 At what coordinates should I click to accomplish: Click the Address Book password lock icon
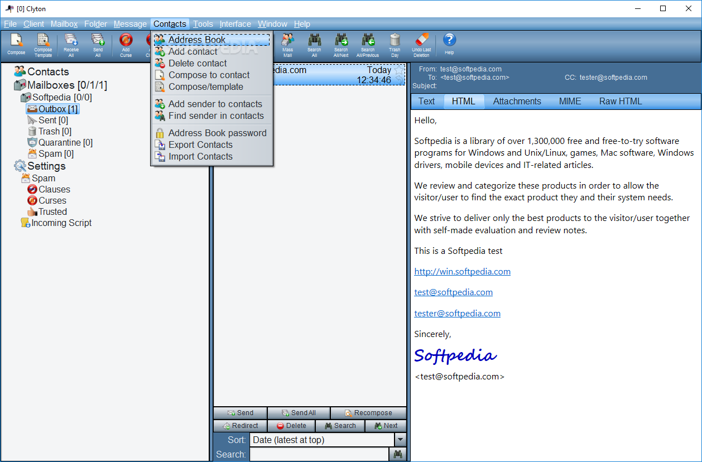point(160,133)
